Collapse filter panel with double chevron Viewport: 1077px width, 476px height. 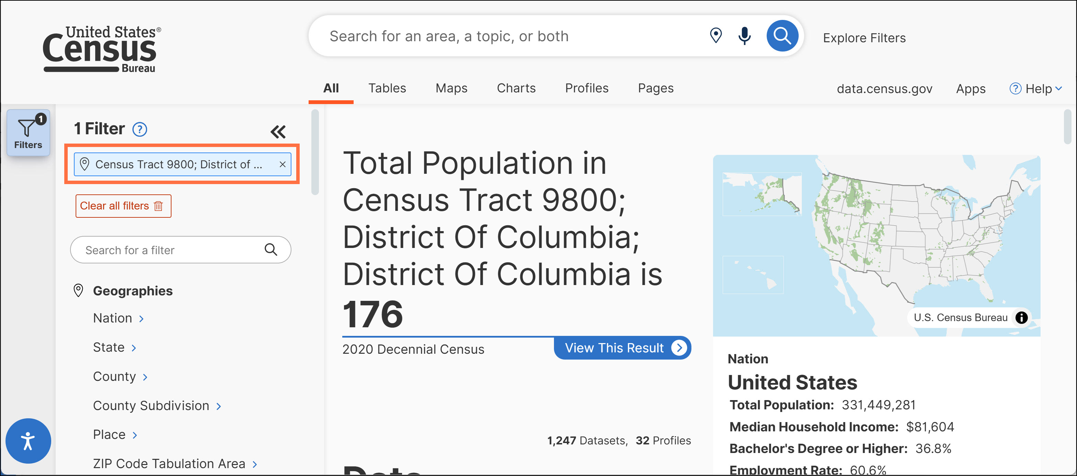(x=278, y=132)
